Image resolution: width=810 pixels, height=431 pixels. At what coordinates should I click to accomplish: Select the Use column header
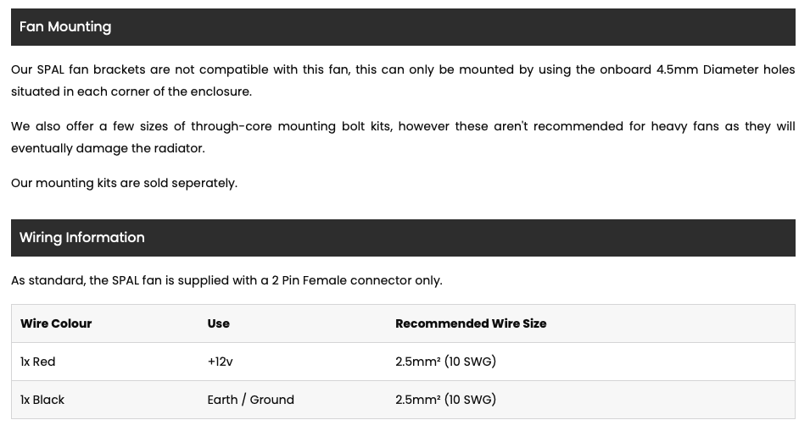pyautogui.click(x=219, y=323)
